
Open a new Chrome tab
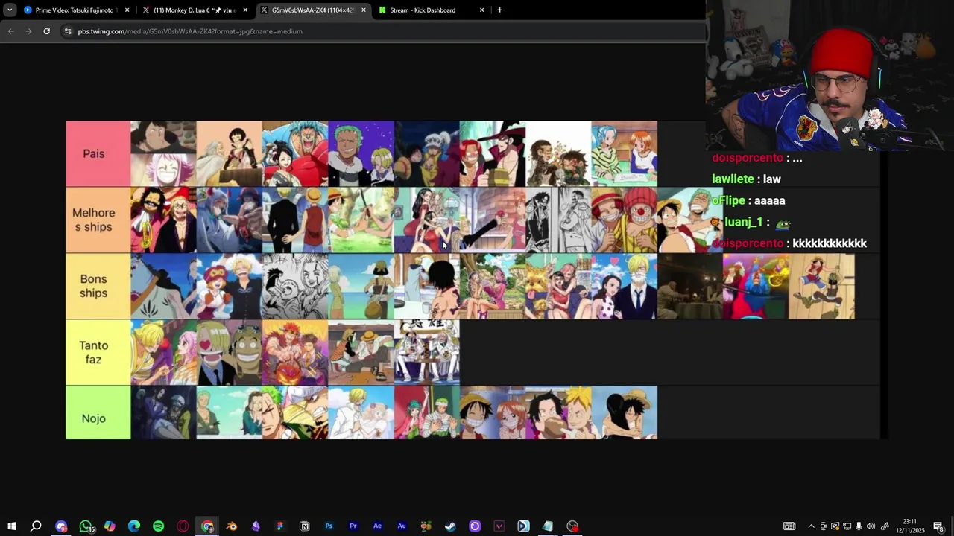pyautogui.click(x=499, y=10)
